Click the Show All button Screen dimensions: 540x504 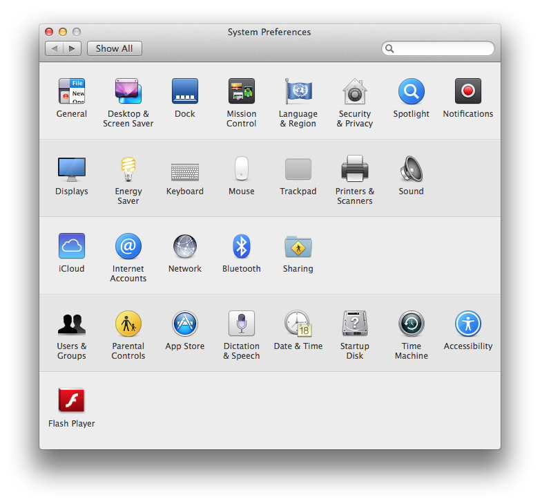tap(115, 48)
